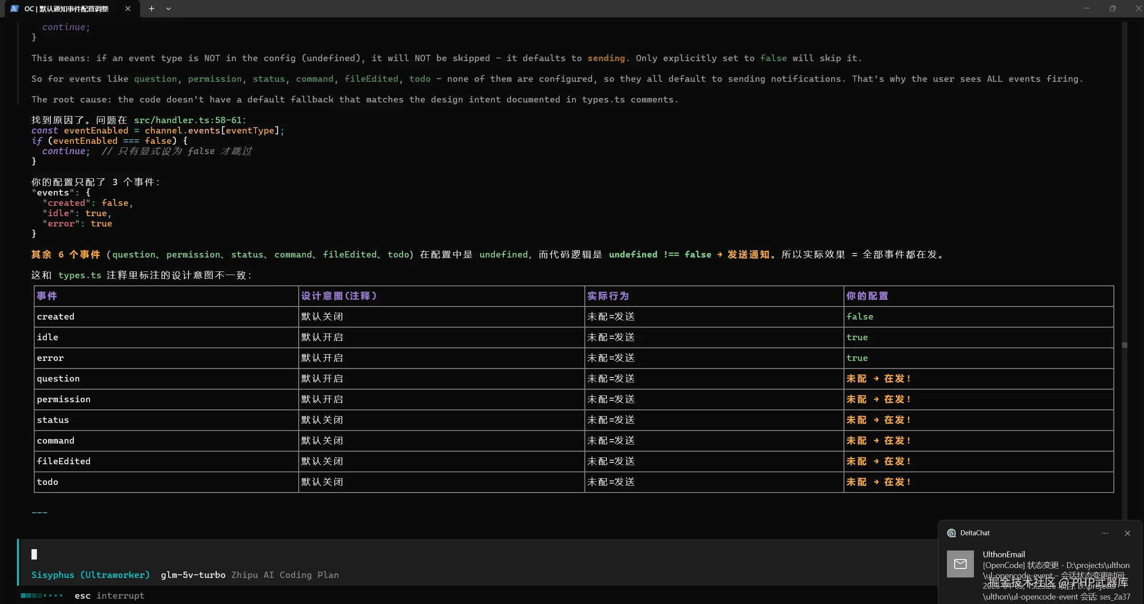Click the PowerShell icon on the terminal tab
1144x604 pixels.
click(x=14, y=9)
